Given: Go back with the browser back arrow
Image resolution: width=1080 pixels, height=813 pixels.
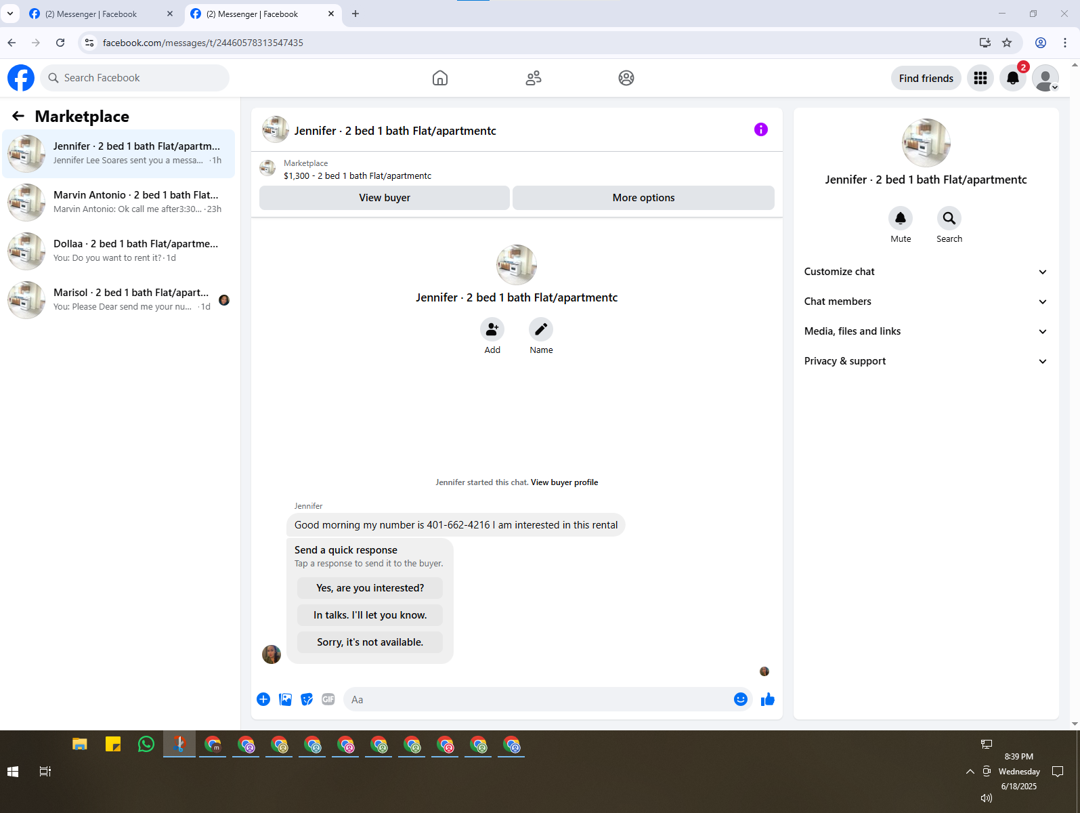Looking at the screenshot, I should [12, 43].
